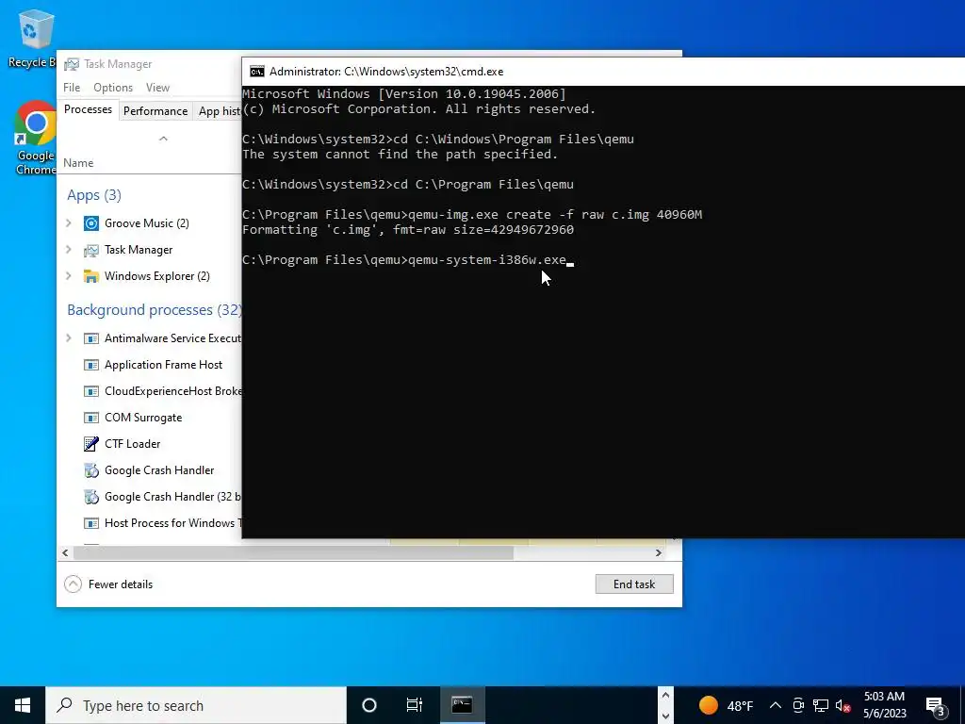Open the File menu in Task Manager
Screen dimensions: 965x724
[72, 88]
